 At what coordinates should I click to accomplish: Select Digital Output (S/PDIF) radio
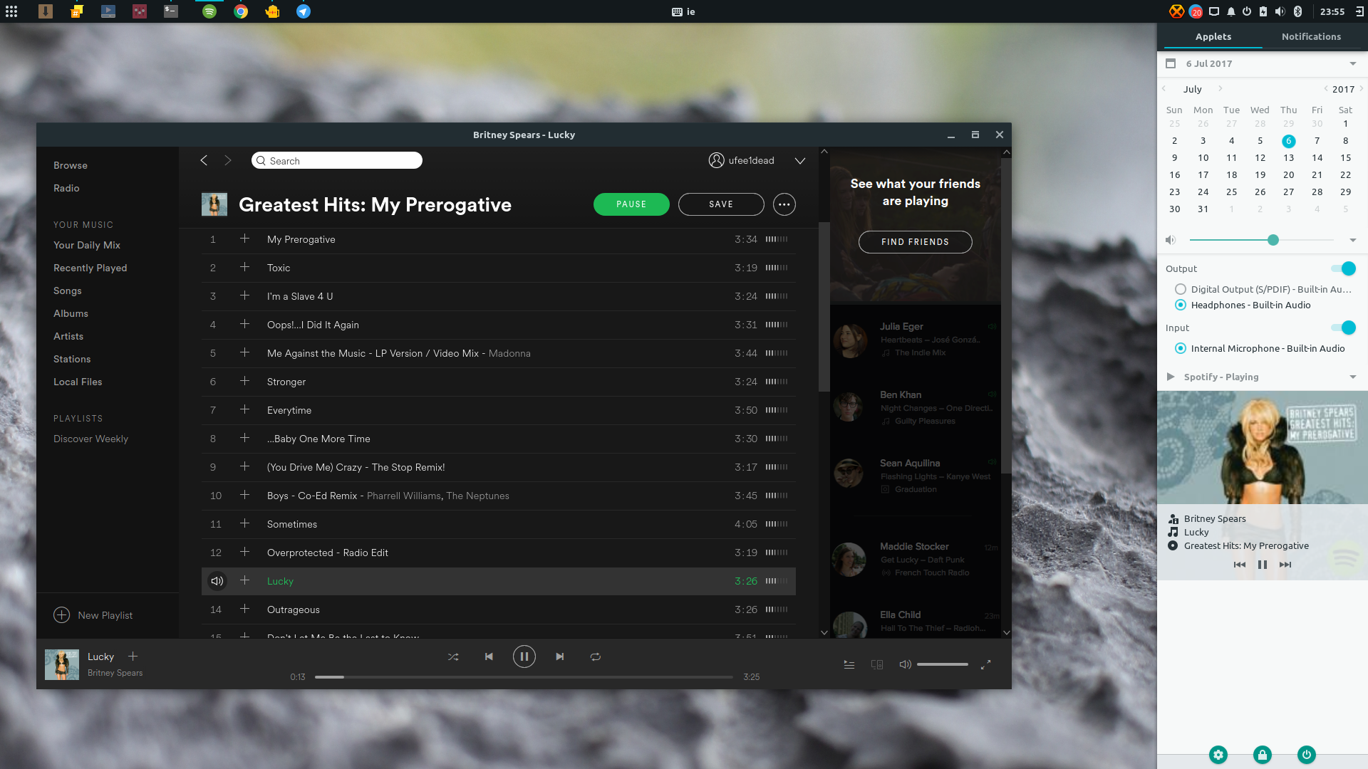click(1181, 289)
